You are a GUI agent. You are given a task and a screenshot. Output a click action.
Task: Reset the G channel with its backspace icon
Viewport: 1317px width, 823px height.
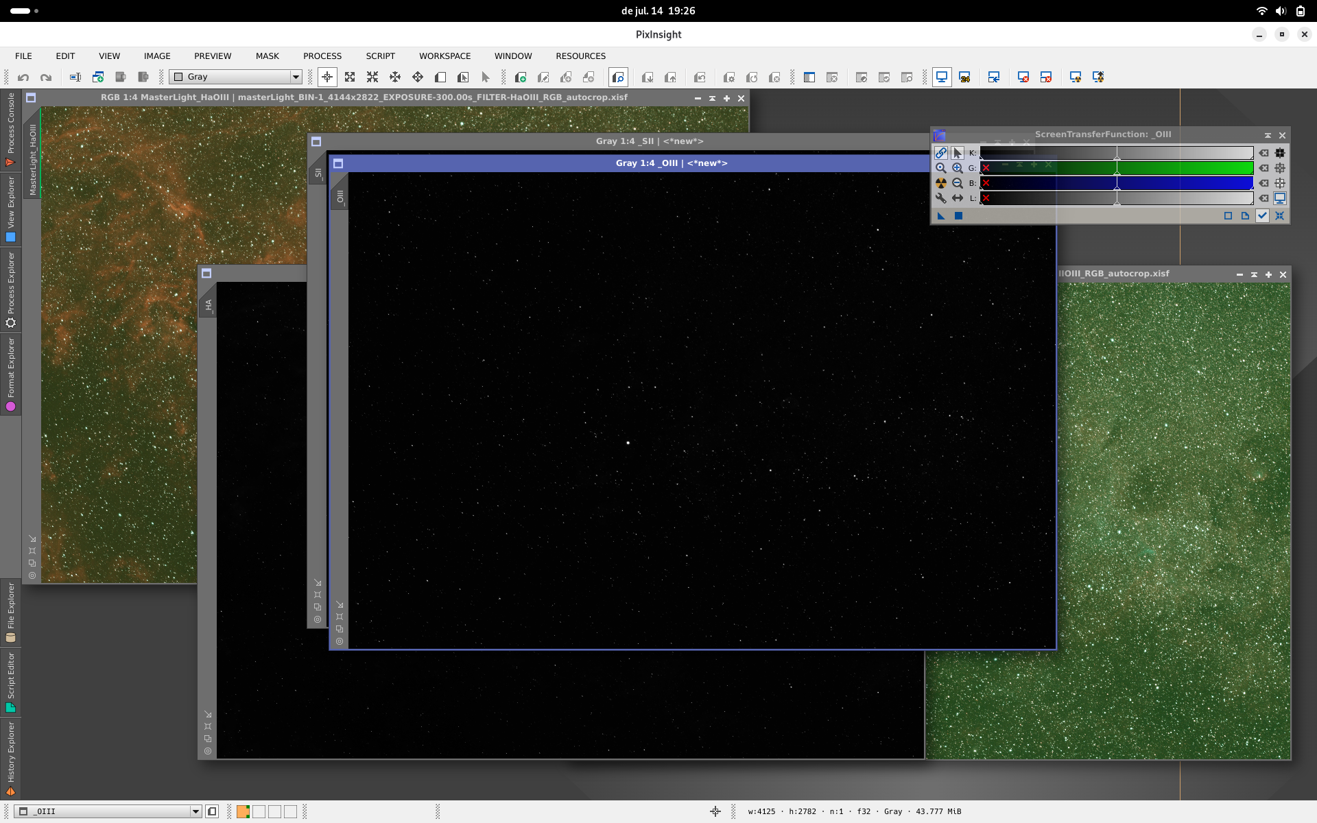point(1263,168)
